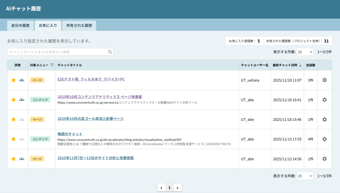340x193 pixels.
Task: Unfavorite the E2Eテスト用 chat star
Action: 14,80
